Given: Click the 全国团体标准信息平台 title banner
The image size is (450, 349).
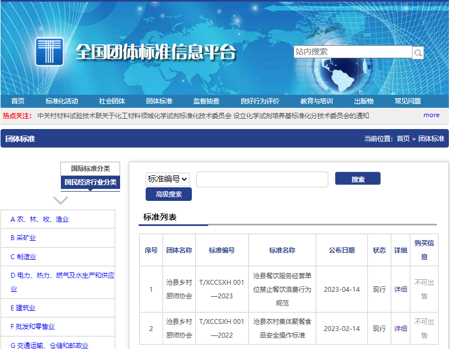Looking at the screenshot, I should pyautogui.click(x=156, y=52).
